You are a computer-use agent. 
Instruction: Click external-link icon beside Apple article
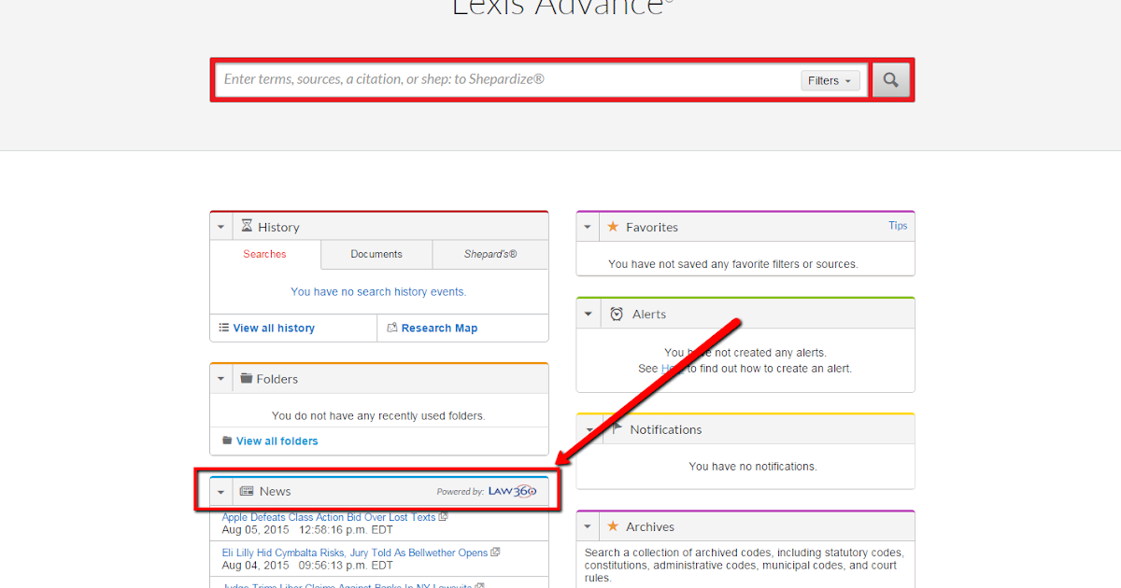pos(444,516)
